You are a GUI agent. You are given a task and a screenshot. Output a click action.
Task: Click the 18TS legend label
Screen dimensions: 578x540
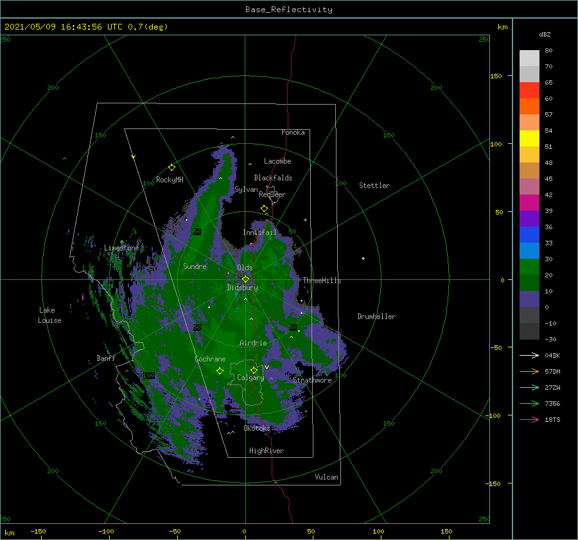(552, 419)
